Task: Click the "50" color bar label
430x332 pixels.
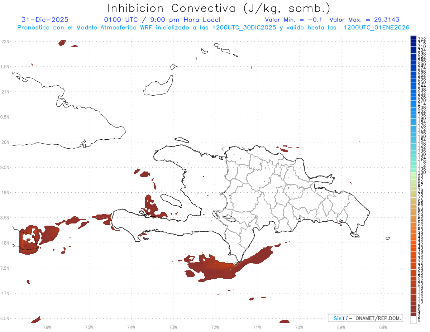Action: tap(420, 230)
